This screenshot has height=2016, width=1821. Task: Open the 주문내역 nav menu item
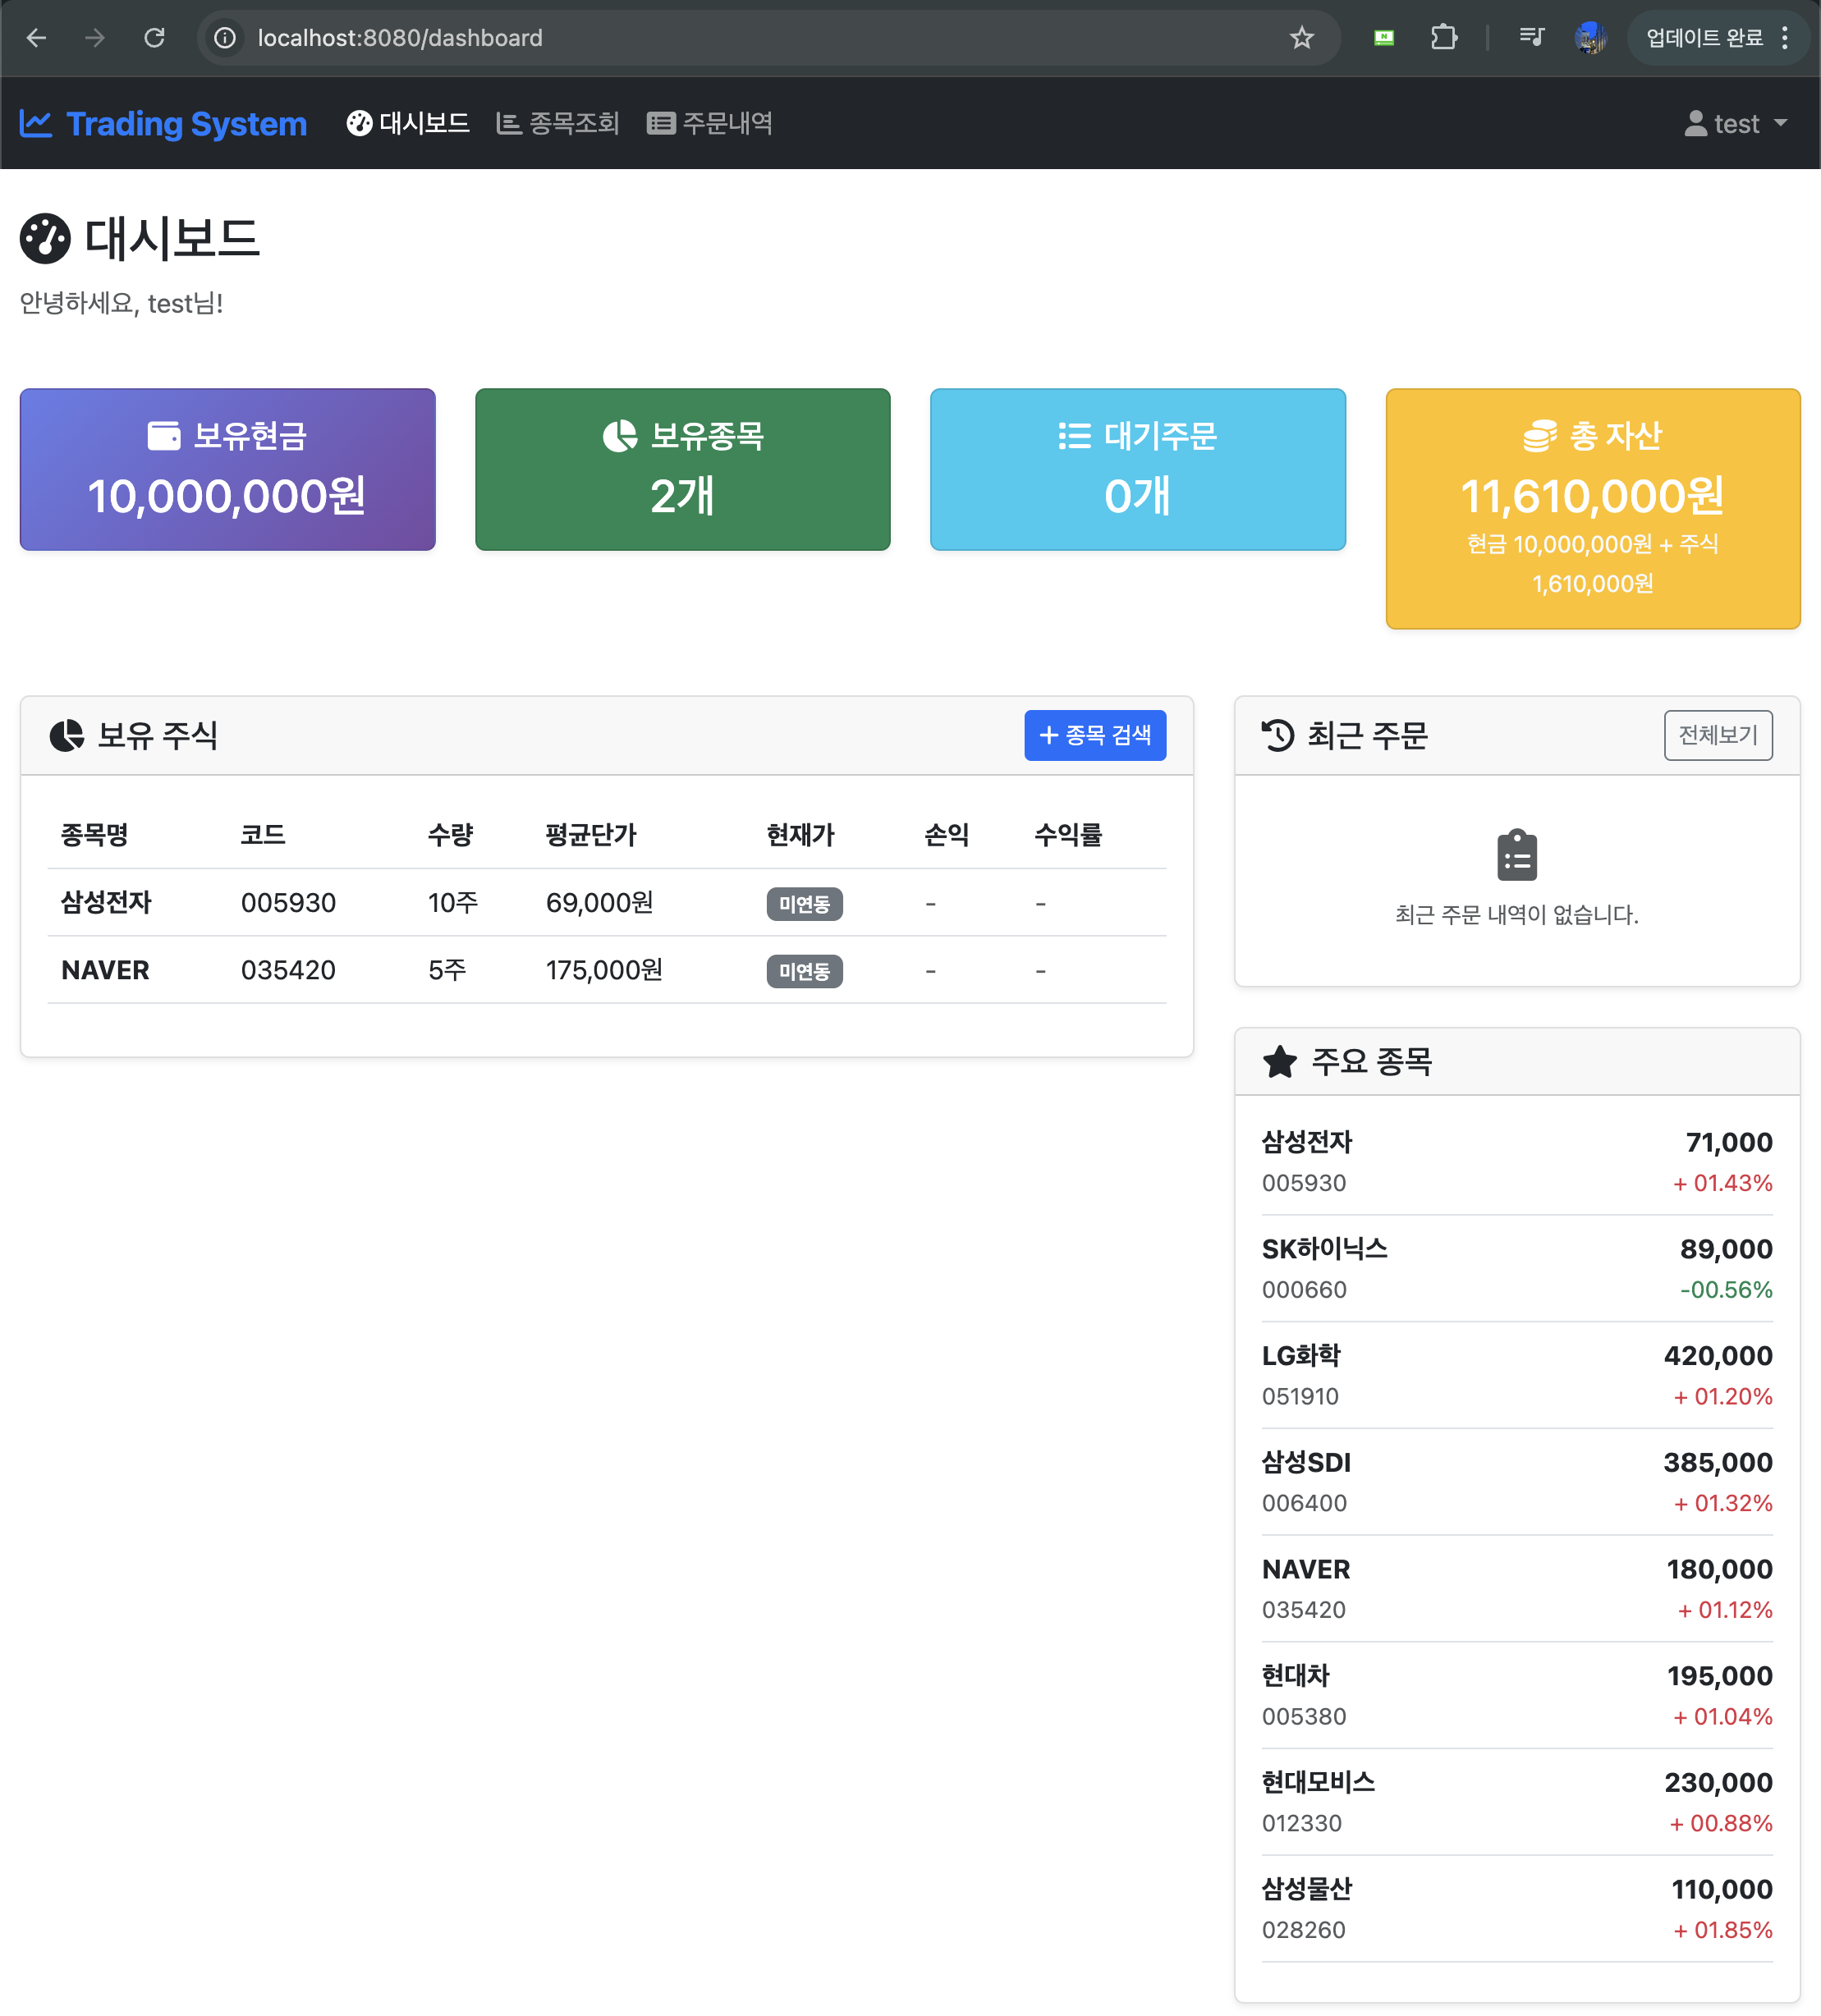(710, 124)
